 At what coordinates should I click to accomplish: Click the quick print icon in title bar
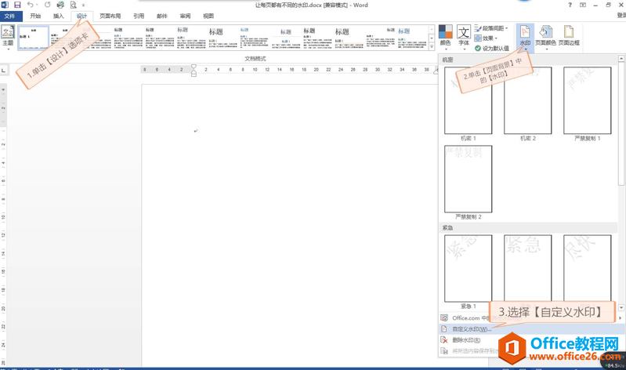tap(60, 5)
